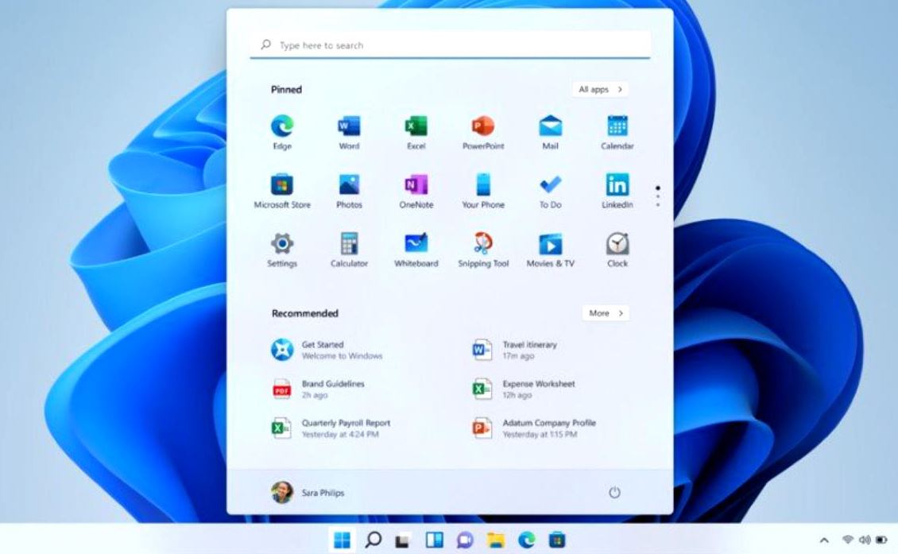Open the Movies & TV app
The width and height of the screenshot is (898, 554).
[x=551, y=250]
